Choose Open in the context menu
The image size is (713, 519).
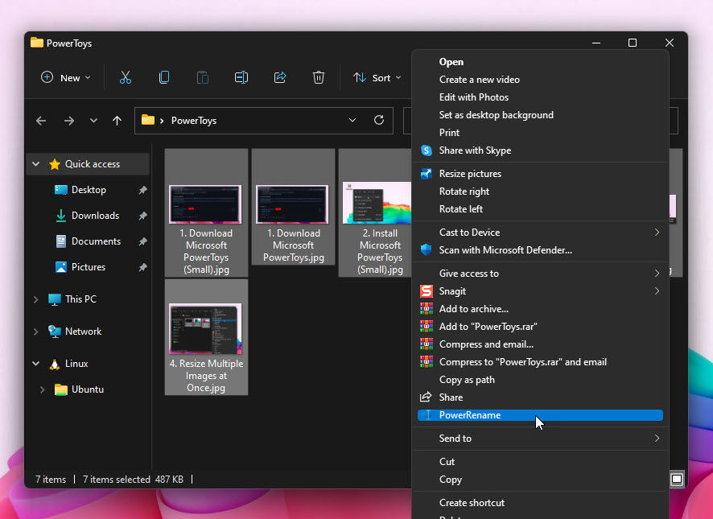(x=540, y=62)
